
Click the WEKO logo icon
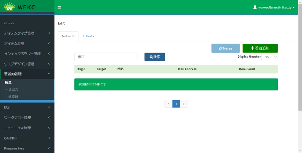coord(9,7)
